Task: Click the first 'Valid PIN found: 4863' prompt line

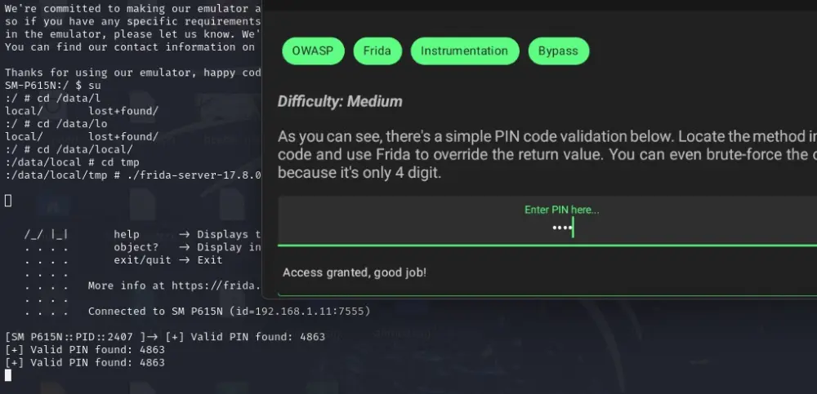Action: tap(165, 337)
